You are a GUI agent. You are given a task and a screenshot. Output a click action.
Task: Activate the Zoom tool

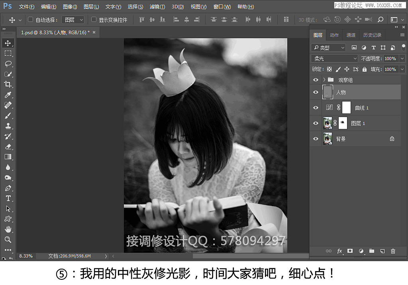(8, 240)
